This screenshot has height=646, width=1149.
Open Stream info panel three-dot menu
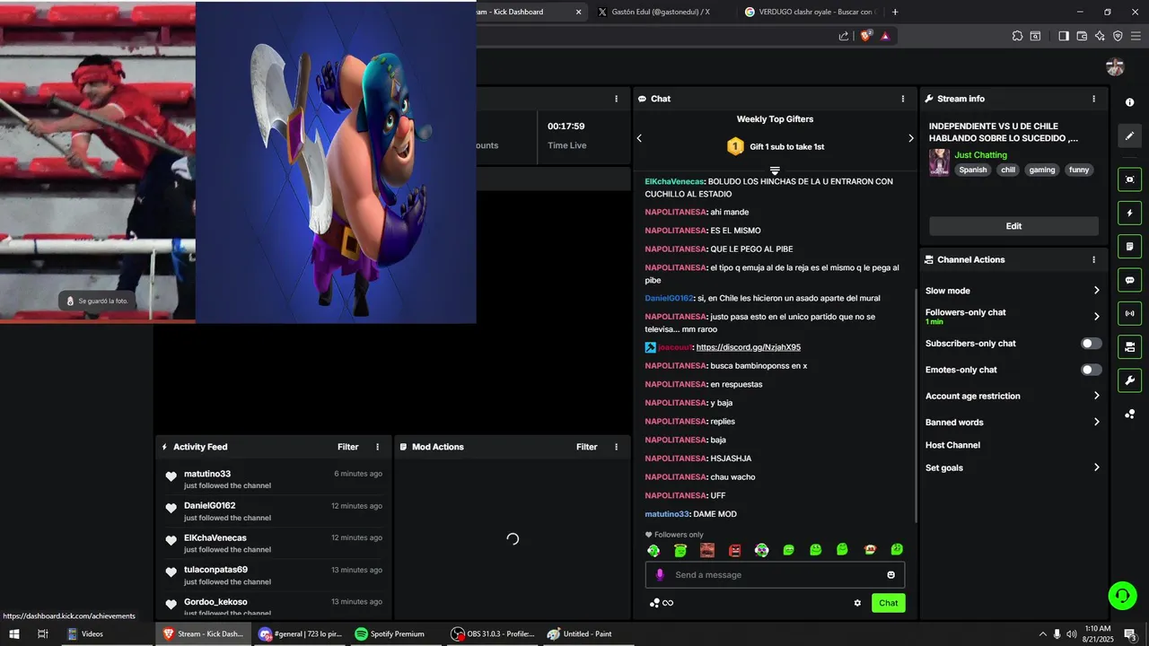click(x=1093, y=99)
